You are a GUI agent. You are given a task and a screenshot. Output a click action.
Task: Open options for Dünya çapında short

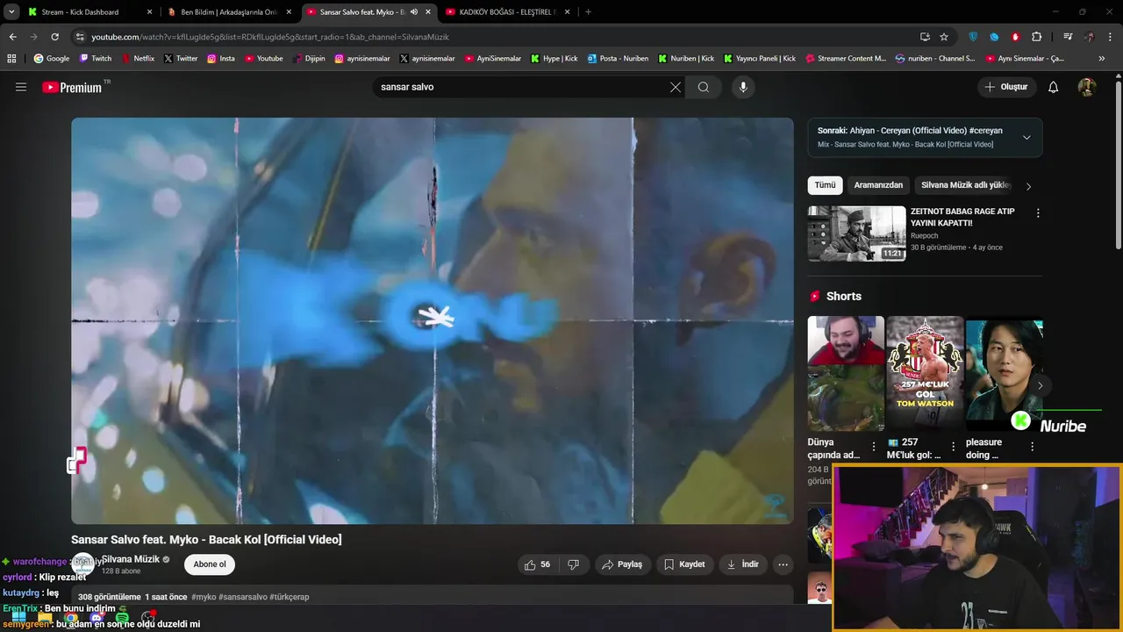tap(873, 447)
